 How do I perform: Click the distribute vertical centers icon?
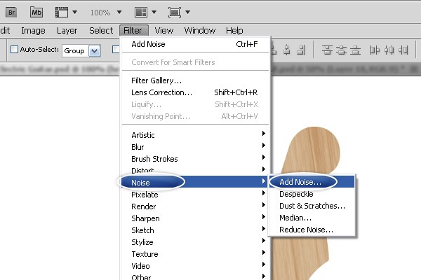coord(343,50)
